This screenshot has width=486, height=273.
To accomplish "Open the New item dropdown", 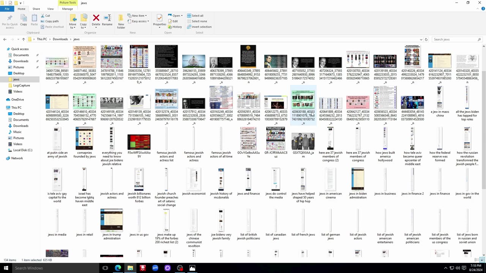I will tap(136, 16).
